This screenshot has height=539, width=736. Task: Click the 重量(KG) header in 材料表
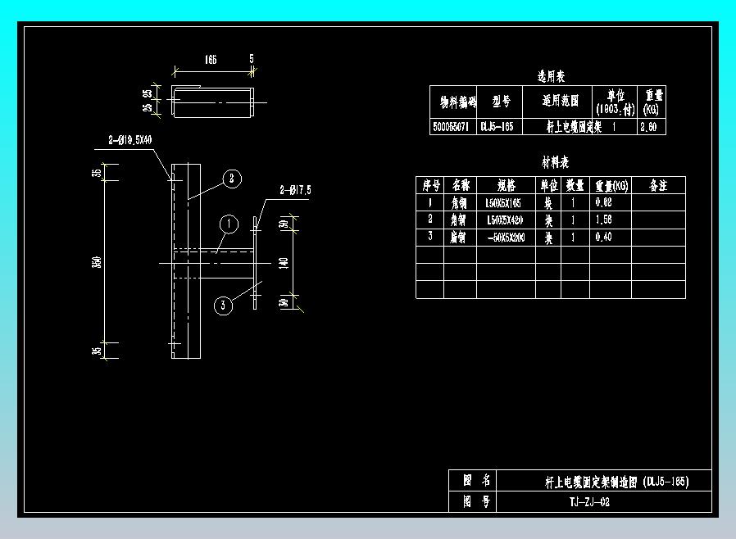[611, 186]
